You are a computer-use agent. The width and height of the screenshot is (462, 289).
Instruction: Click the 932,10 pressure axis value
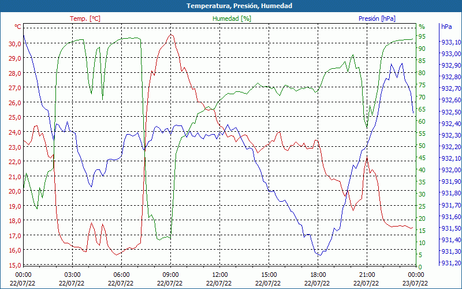[451, 158]
